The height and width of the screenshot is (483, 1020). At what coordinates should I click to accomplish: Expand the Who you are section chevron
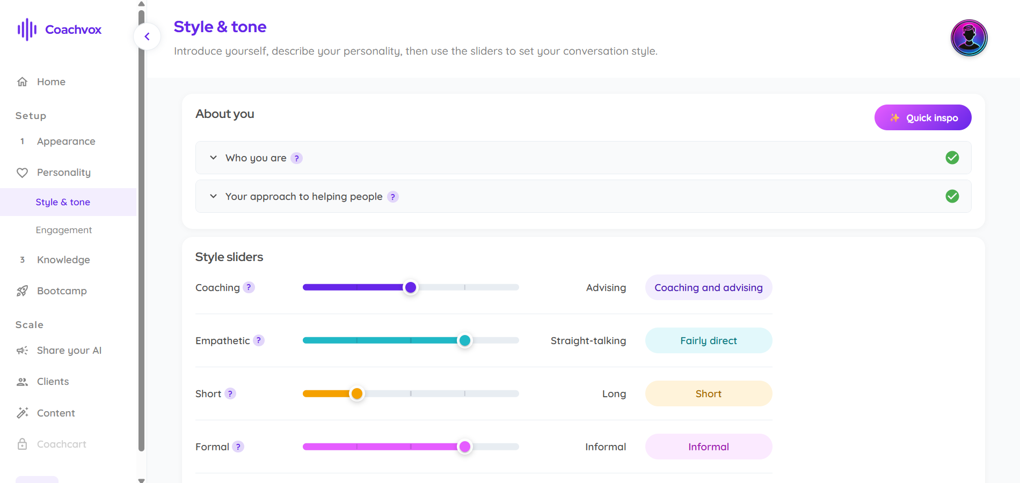coord(213,158)
